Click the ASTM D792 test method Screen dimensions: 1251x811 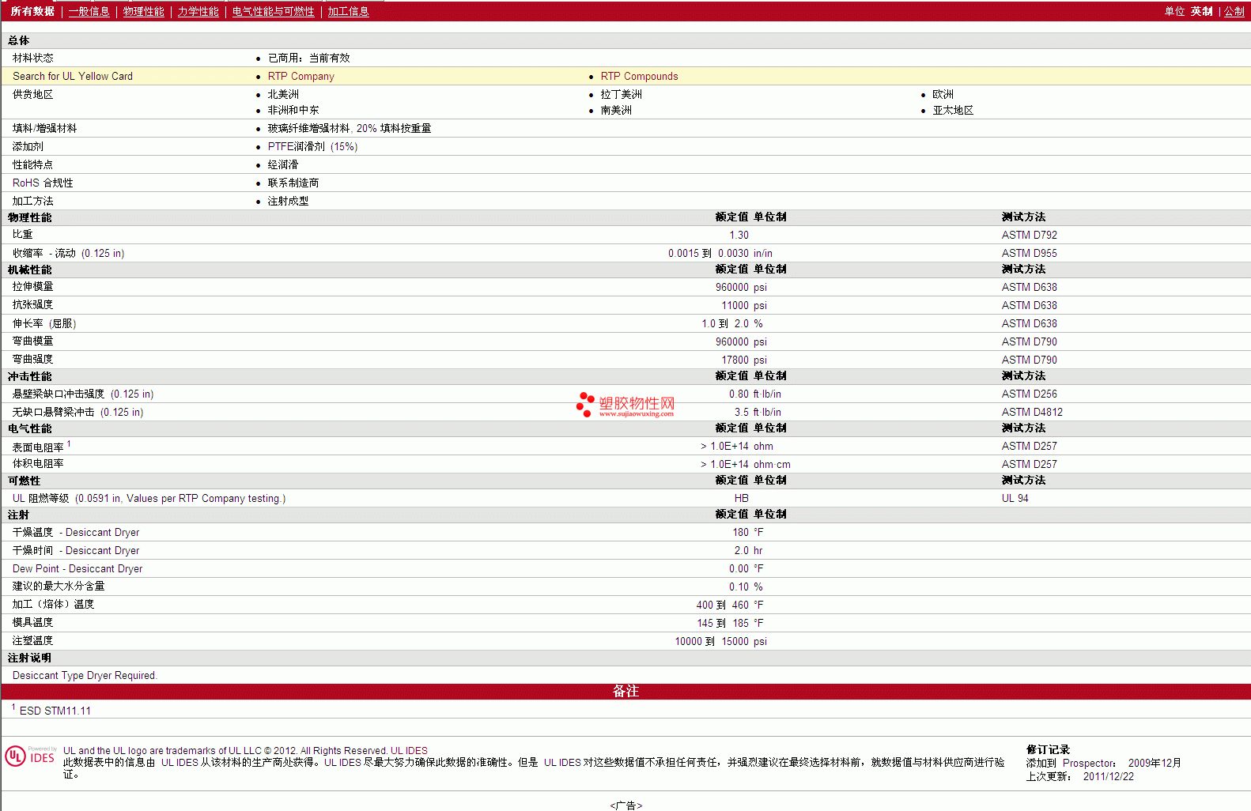click(x=1029, y=236)
